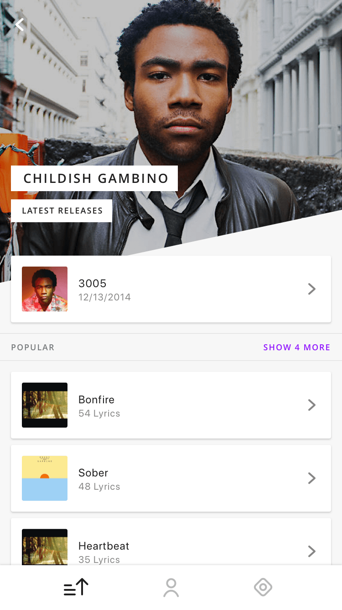Tap the POPULAR section header

pyautogui.click(x=33, y=348)
